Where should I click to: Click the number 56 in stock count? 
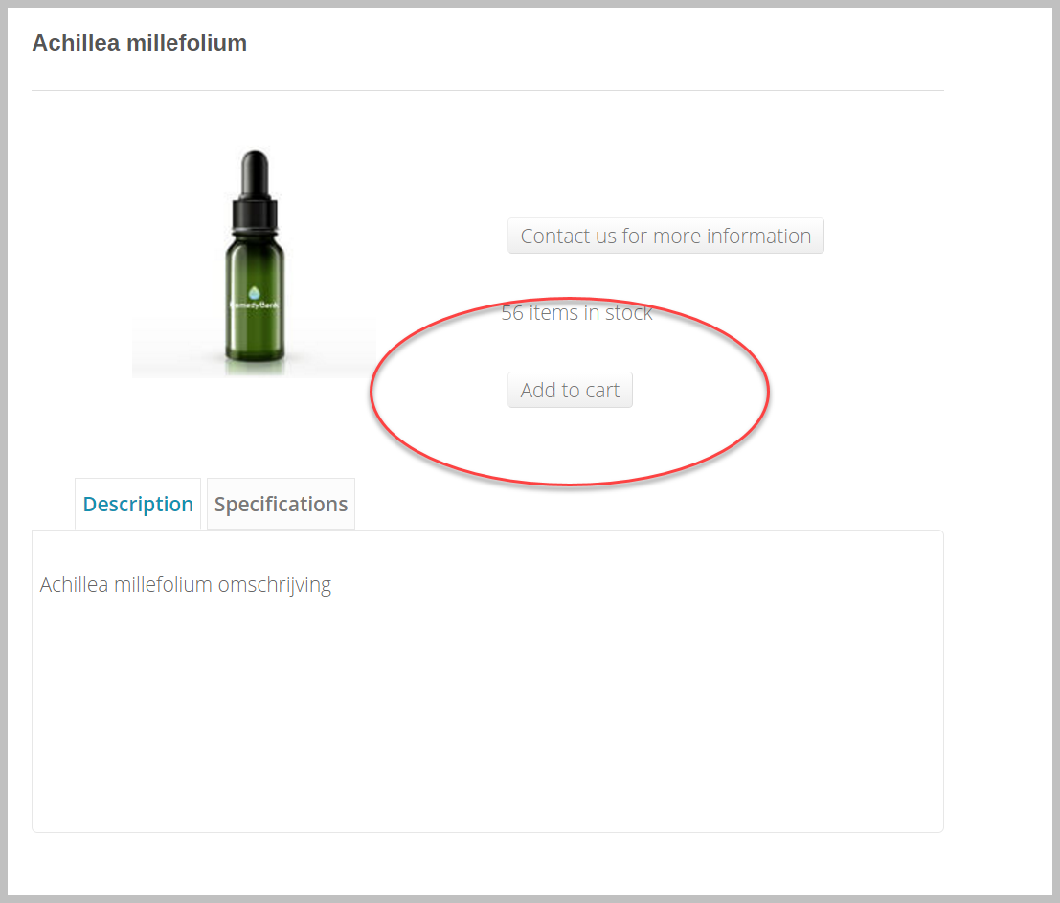(511, 313)
